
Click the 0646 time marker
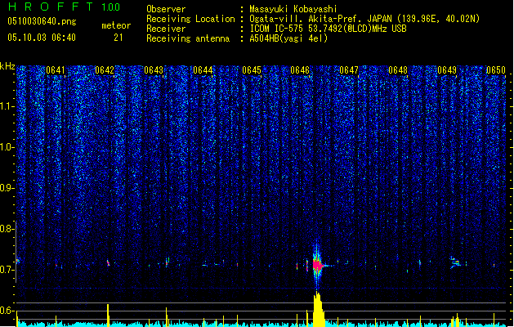tap(300, 70)
